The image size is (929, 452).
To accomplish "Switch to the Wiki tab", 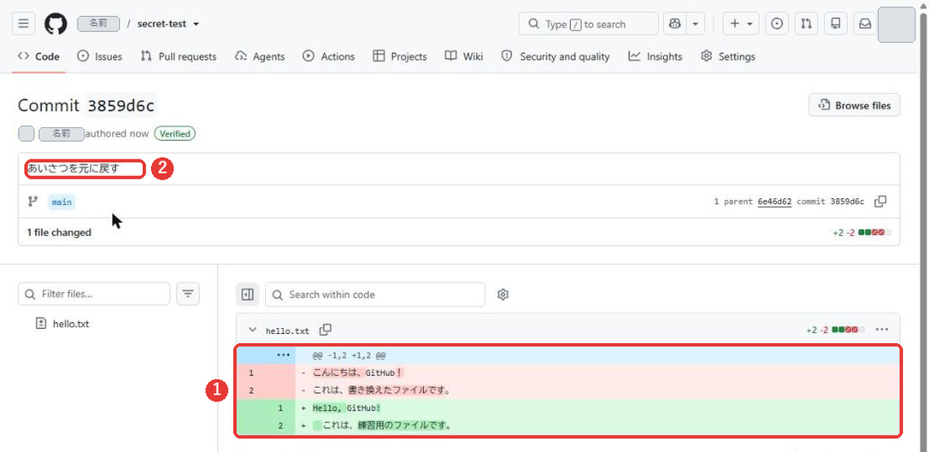I will pyautogui.click(x=465, y=56).
